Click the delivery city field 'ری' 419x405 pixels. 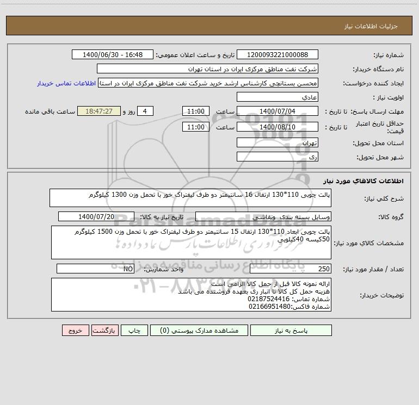278,157
